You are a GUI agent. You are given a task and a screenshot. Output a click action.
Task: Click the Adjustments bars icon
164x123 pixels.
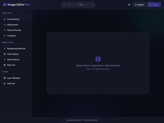(5, 25)
